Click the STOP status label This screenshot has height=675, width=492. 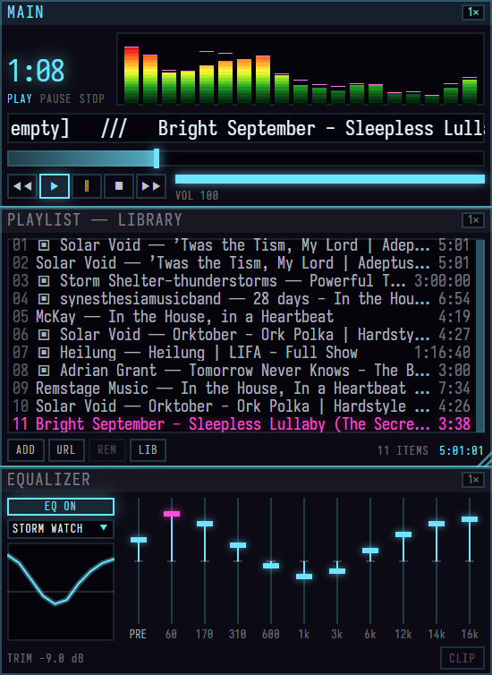(x=91, y=99)
